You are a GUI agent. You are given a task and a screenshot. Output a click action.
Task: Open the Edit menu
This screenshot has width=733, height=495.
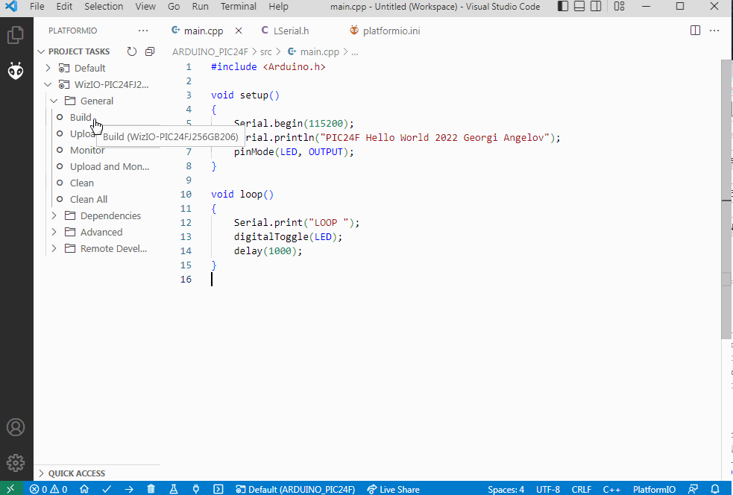click(64, 7)
